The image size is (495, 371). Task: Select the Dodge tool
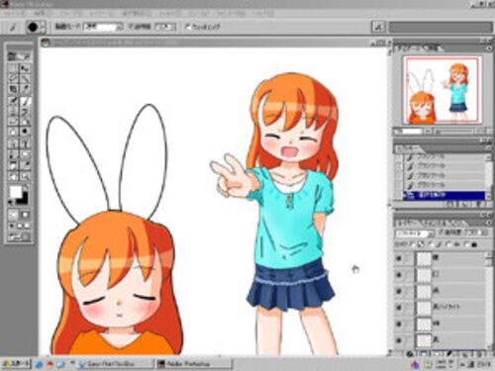26,132
